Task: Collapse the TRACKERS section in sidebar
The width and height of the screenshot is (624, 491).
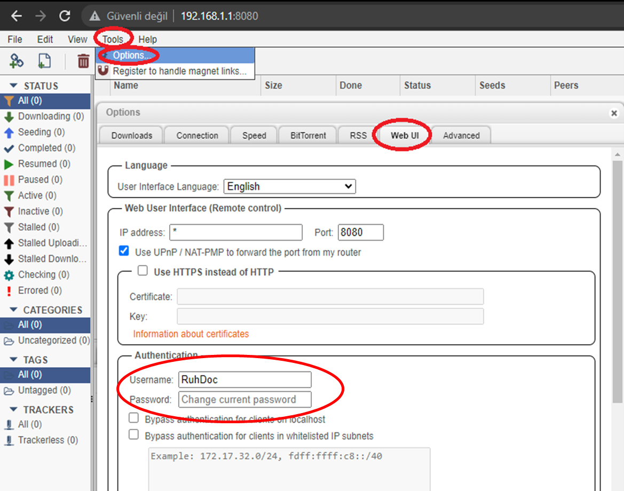Action: tap(13, 409)
